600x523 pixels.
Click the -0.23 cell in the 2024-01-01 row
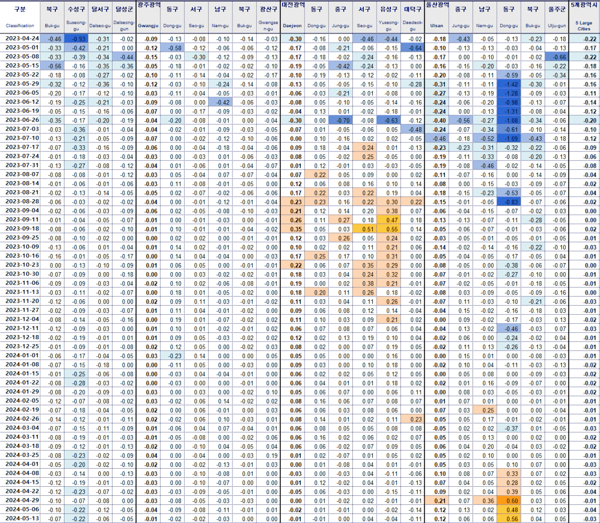point(172,356)
